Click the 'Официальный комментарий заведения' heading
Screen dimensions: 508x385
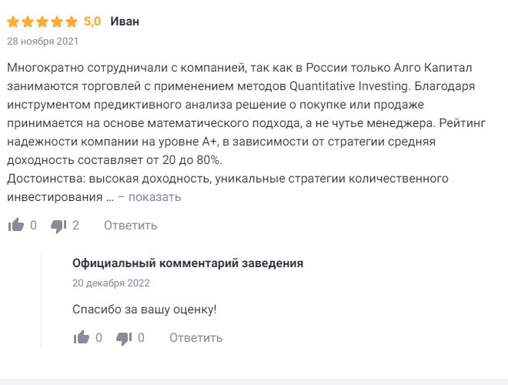188,263
